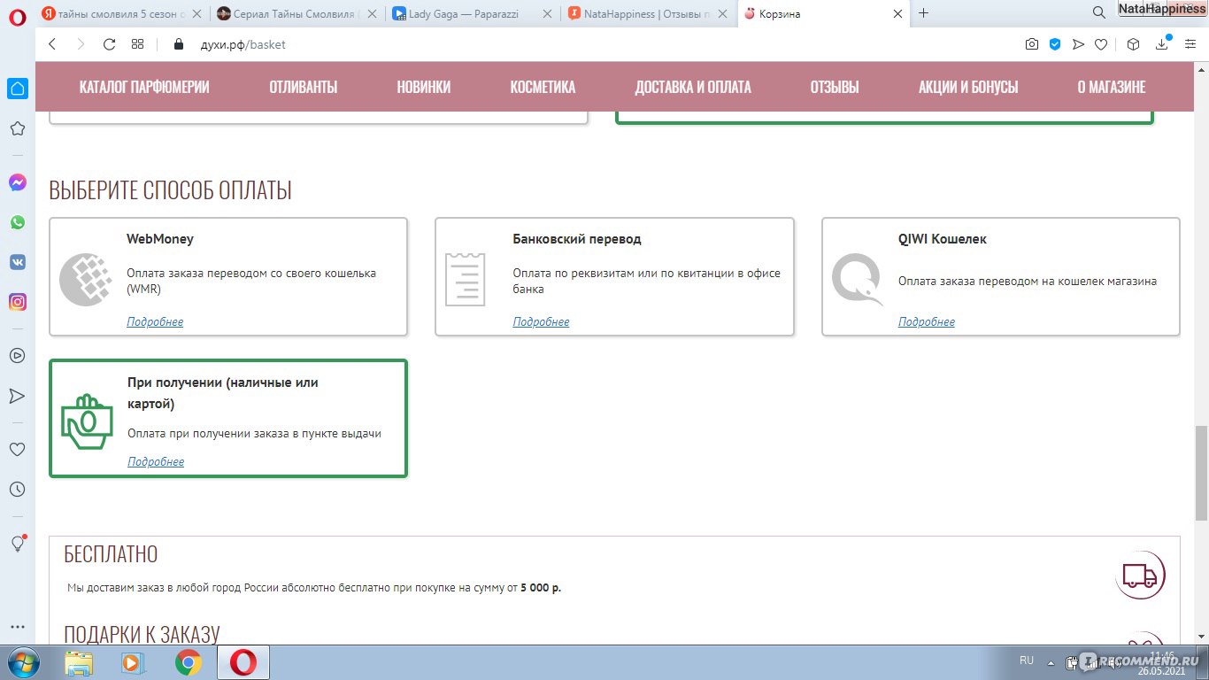
Task: Click the WebMoney logo icon
Action: point(86,280)
